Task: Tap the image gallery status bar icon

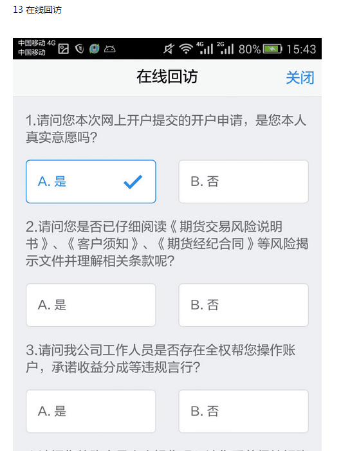Action: 63,49
